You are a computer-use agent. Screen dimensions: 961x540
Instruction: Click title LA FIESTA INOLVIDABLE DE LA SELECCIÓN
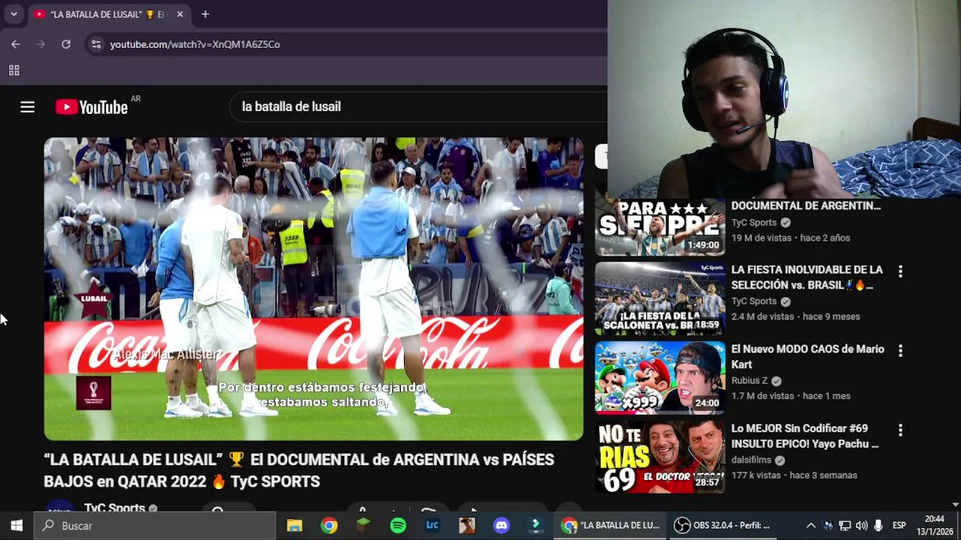coord(807,277)
